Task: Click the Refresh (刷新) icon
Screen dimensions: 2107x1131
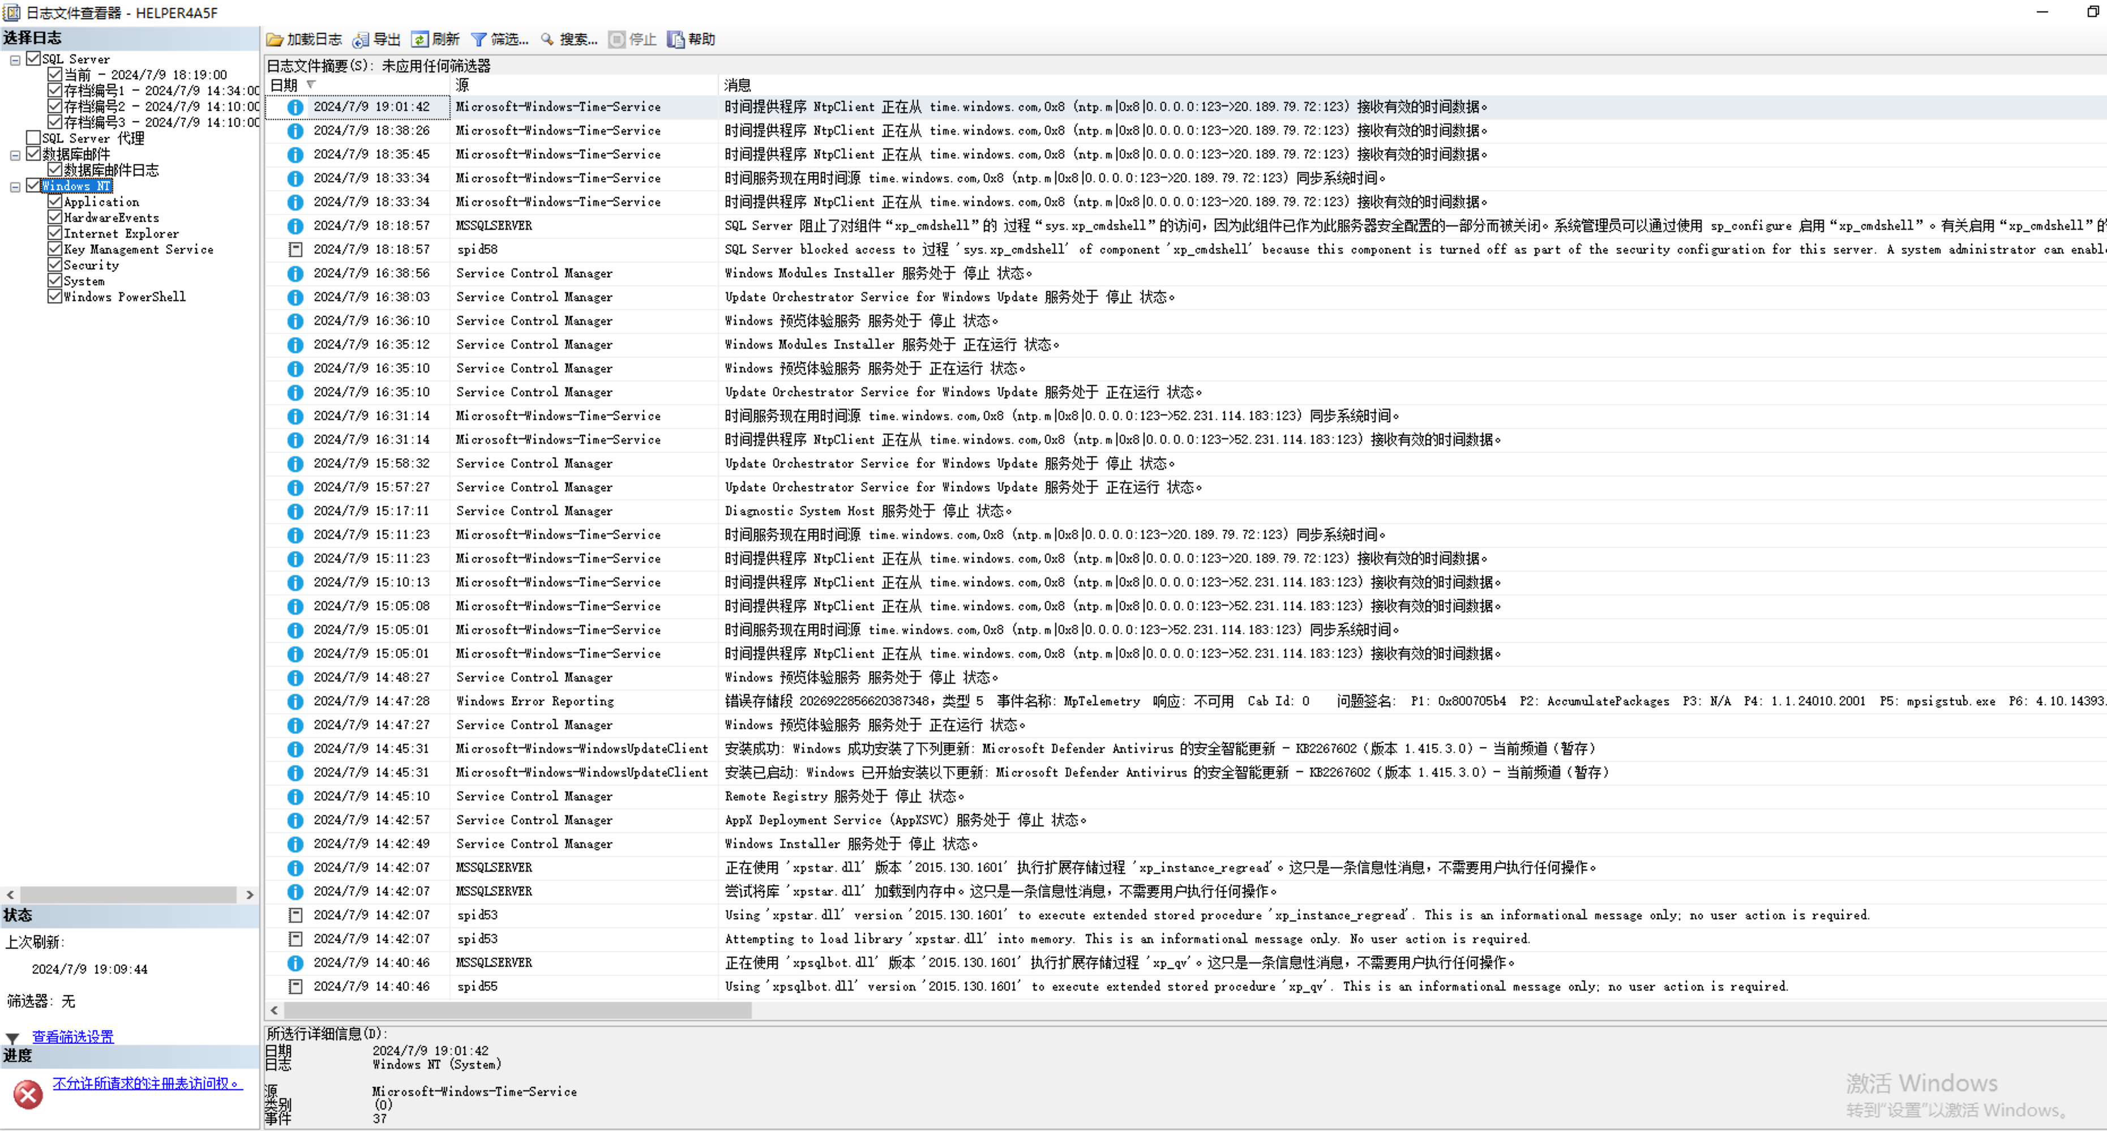Action: point(419,39)
